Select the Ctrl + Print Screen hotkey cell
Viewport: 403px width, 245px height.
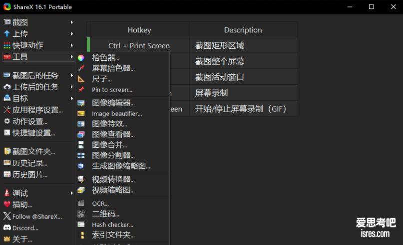(x=139, y=46)
